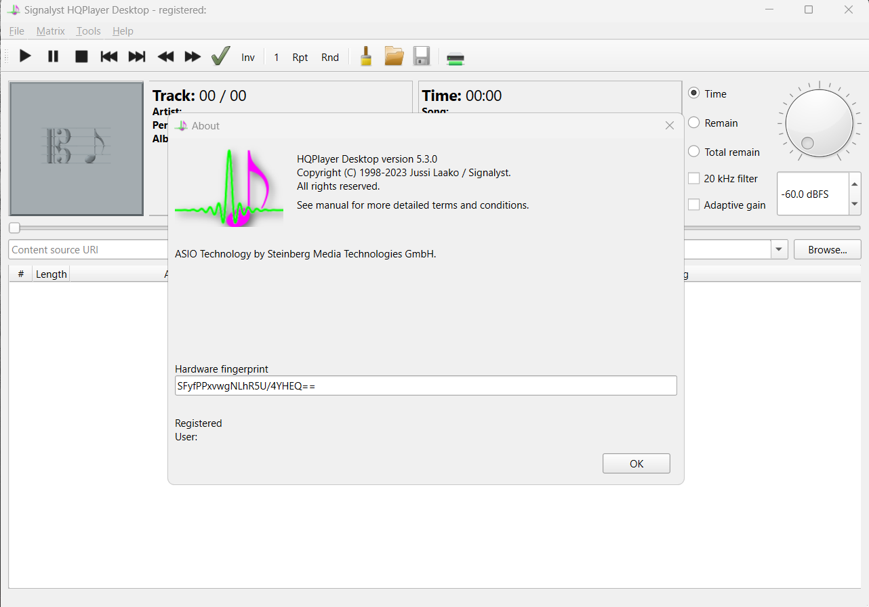869x607 pixels.
Task: Click the Browse... button
Action: (x=828, y=249)
